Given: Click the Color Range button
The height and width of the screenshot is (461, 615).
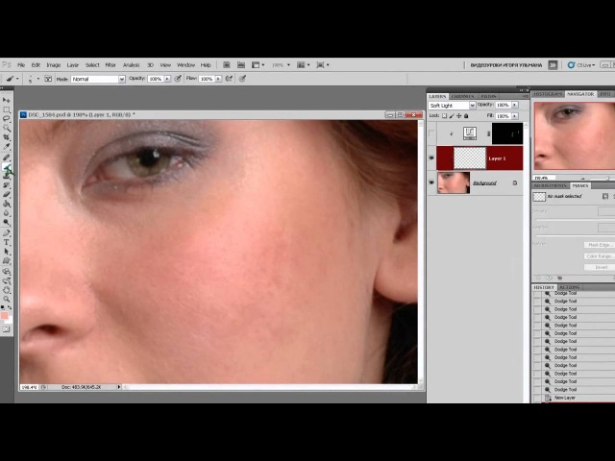Looking at the screenshot, I should [599, 256].
